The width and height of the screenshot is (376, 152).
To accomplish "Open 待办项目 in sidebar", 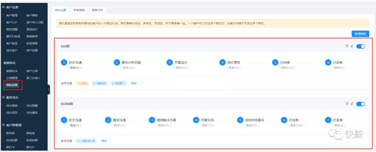I will (x=12, y=113).
